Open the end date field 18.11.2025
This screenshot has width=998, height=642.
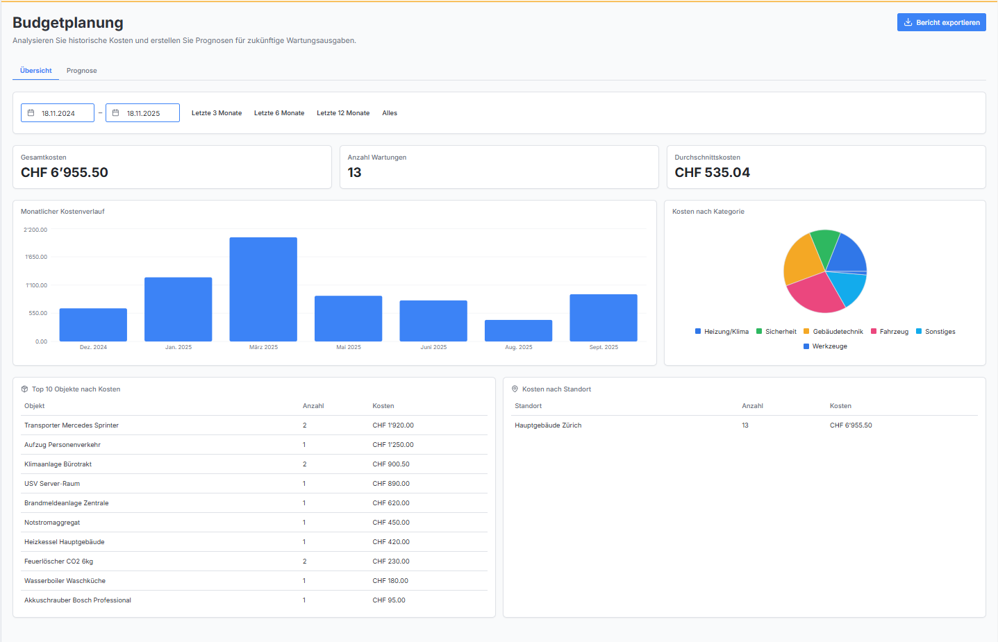[142, 113]
